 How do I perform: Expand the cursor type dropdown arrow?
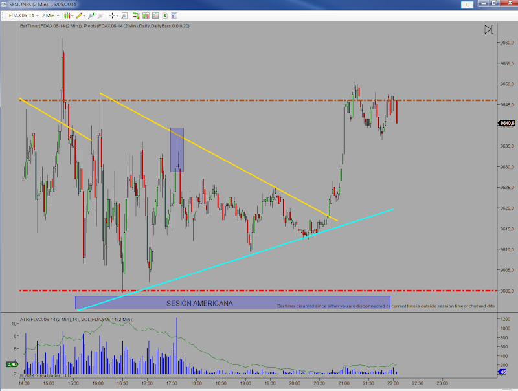click(x=118, y=16)
